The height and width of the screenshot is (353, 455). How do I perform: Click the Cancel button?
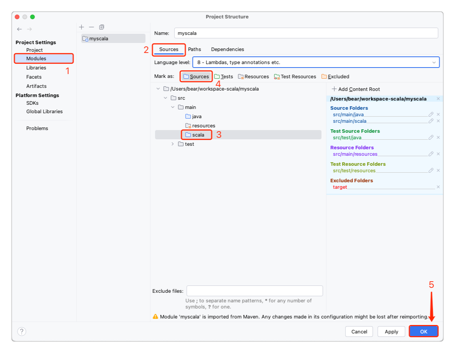click(x=359, y=332)
